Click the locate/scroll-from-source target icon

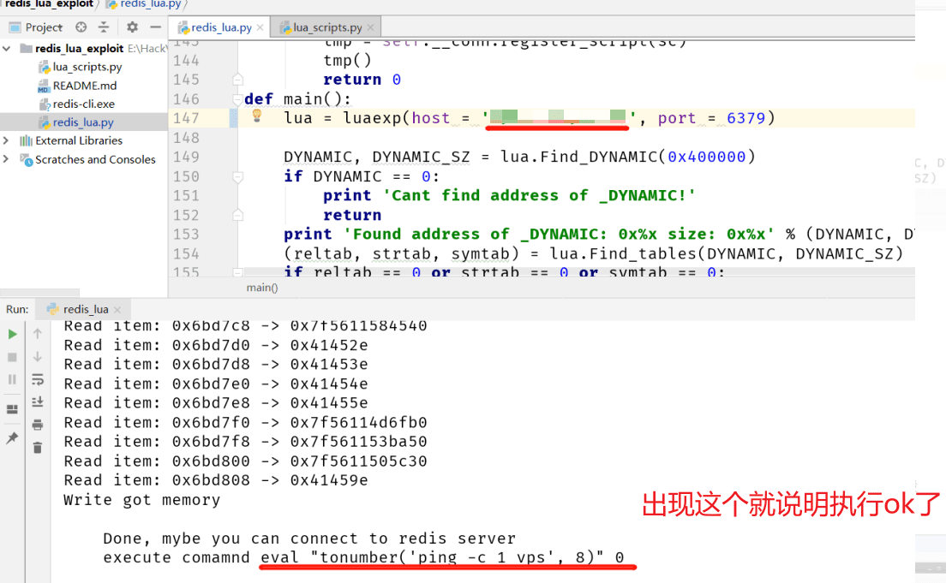(81, 27)
